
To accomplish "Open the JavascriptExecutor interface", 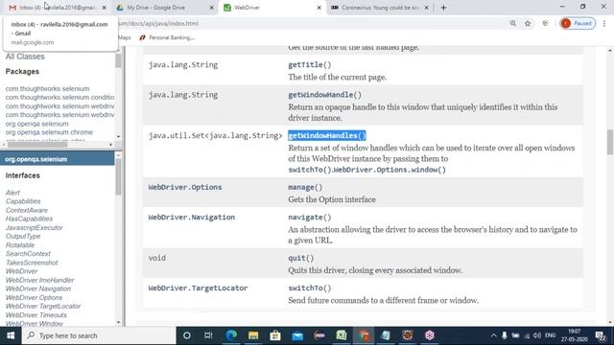I will pyautogui.click(x=35, y=228).
